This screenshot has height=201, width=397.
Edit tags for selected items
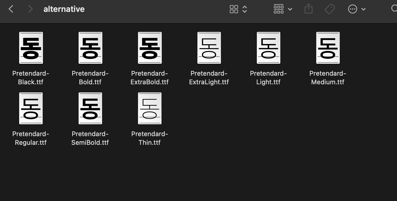(330, 9)
